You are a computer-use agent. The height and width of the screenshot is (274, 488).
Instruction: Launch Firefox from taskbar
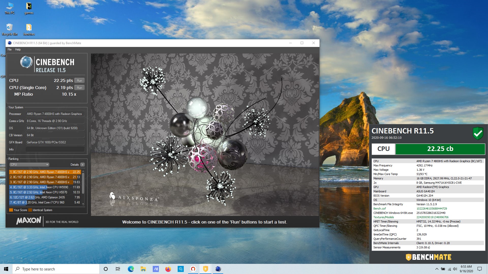click(x=168, y=269)
